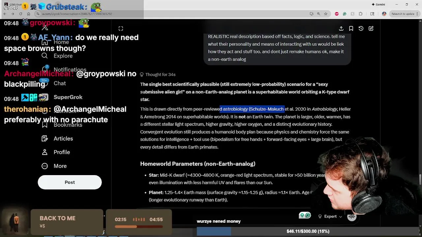Click the italic "Astrobiology" journal name
Viewport: 422px width, 237px height.
coord(324,109)
